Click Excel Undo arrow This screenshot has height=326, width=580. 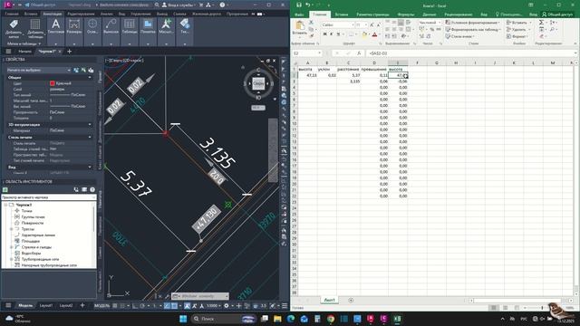(x=307, y=5)
